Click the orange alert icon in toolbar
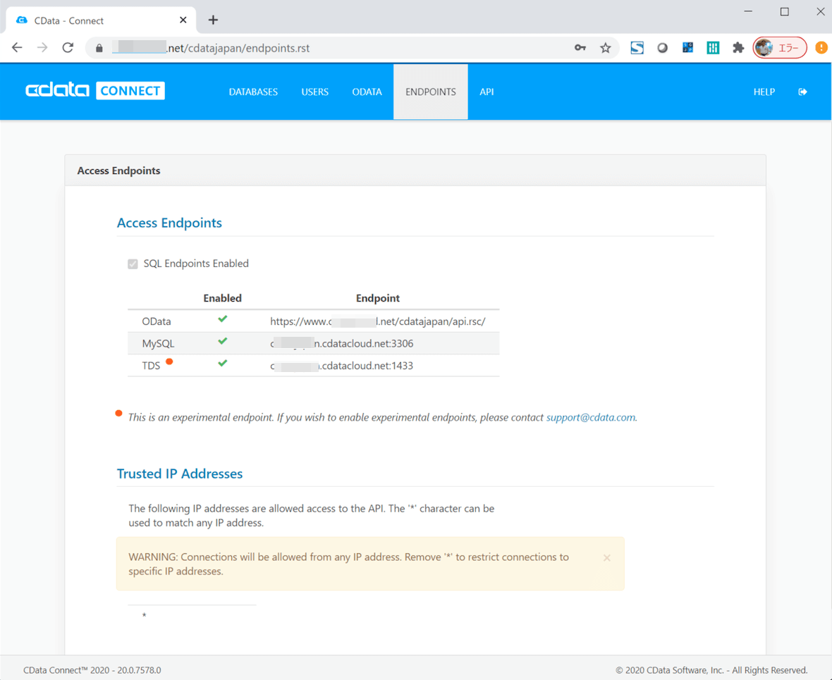 821,48
